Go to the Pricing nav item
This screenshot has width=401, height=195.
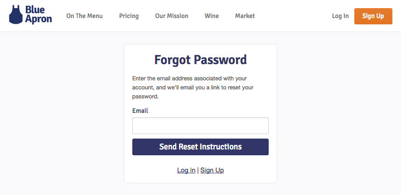(x=129, y=16)
